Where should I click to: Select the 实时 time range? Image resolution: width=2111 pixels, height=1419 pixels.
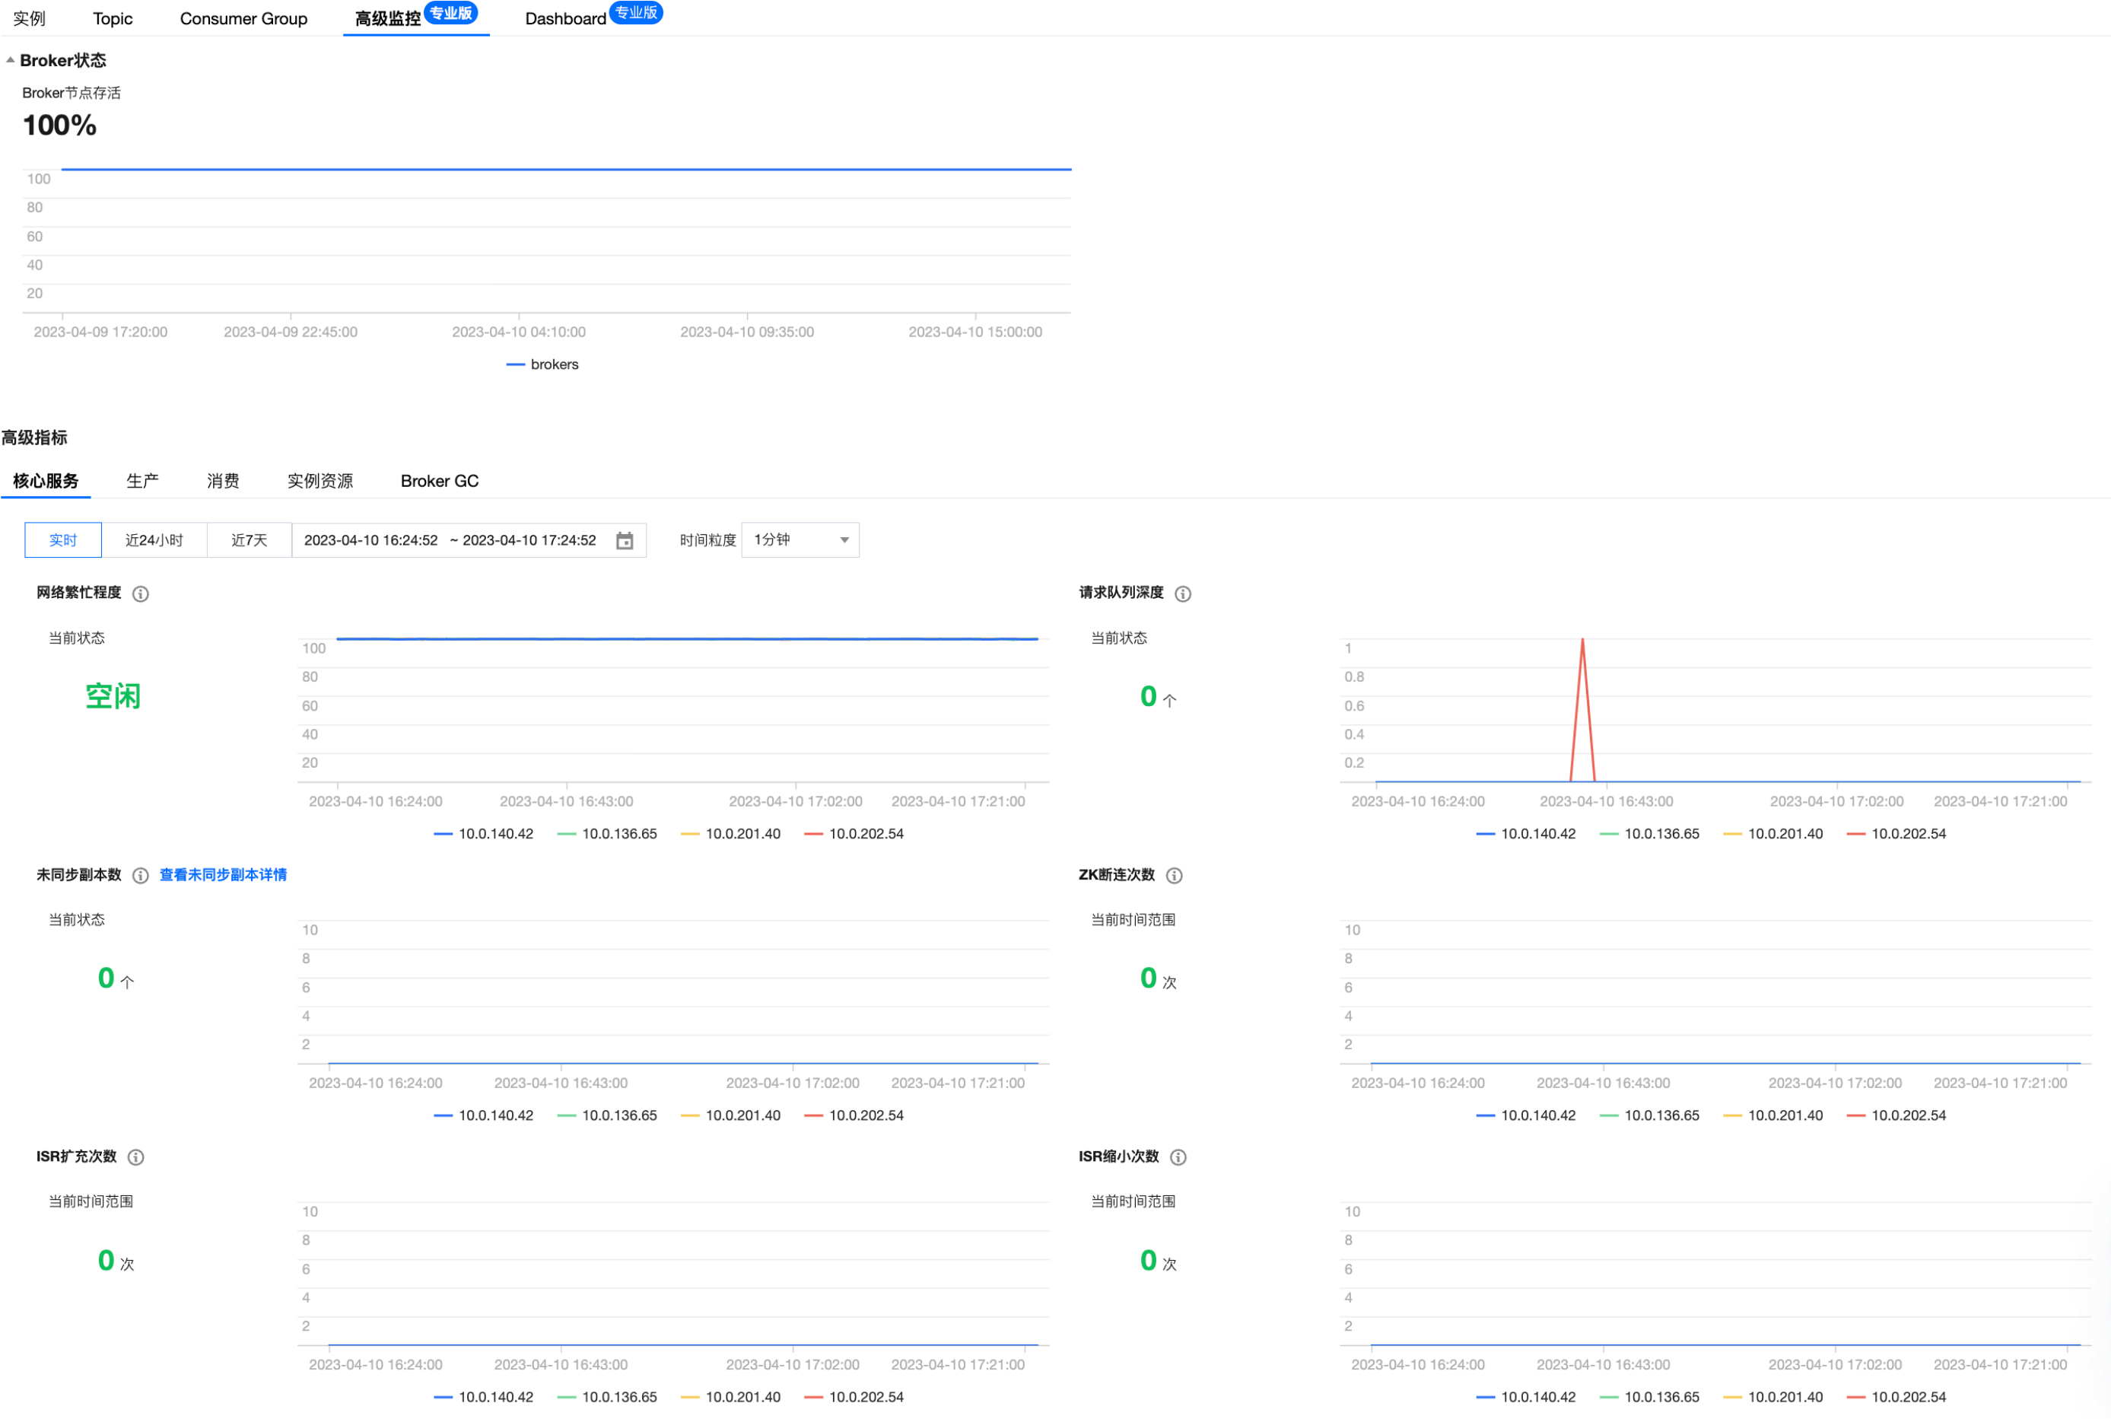click(x=62, y=539)
